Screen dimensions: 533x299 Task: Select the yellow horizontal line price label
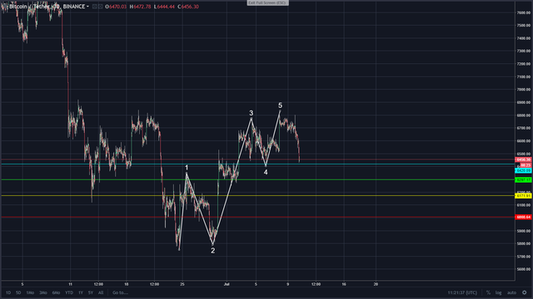524,196
